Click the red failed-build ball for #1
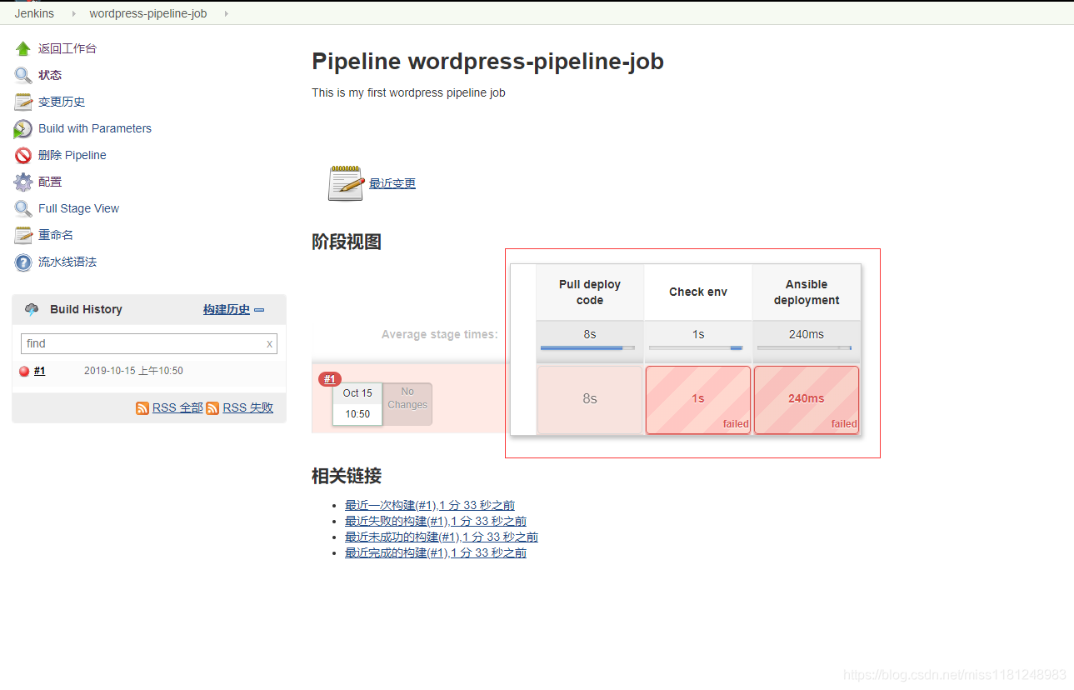The width and height of the screenshot is (1074, 690). click(x=24, y=372)
